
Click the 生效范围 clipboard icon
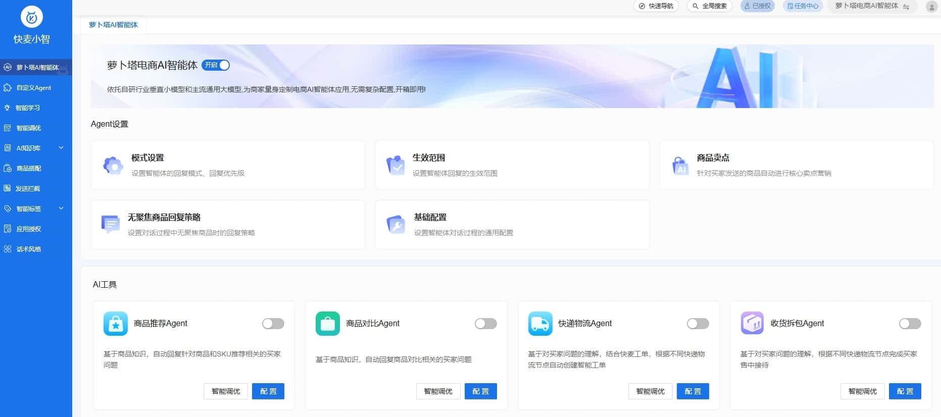[395, 165]
